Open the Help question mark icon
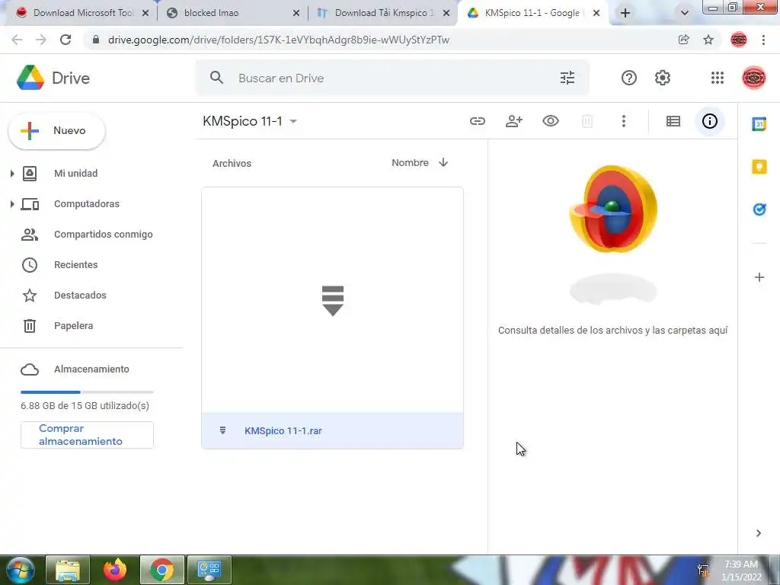Screen dimensions: 780x585 (x=628, y=78)
